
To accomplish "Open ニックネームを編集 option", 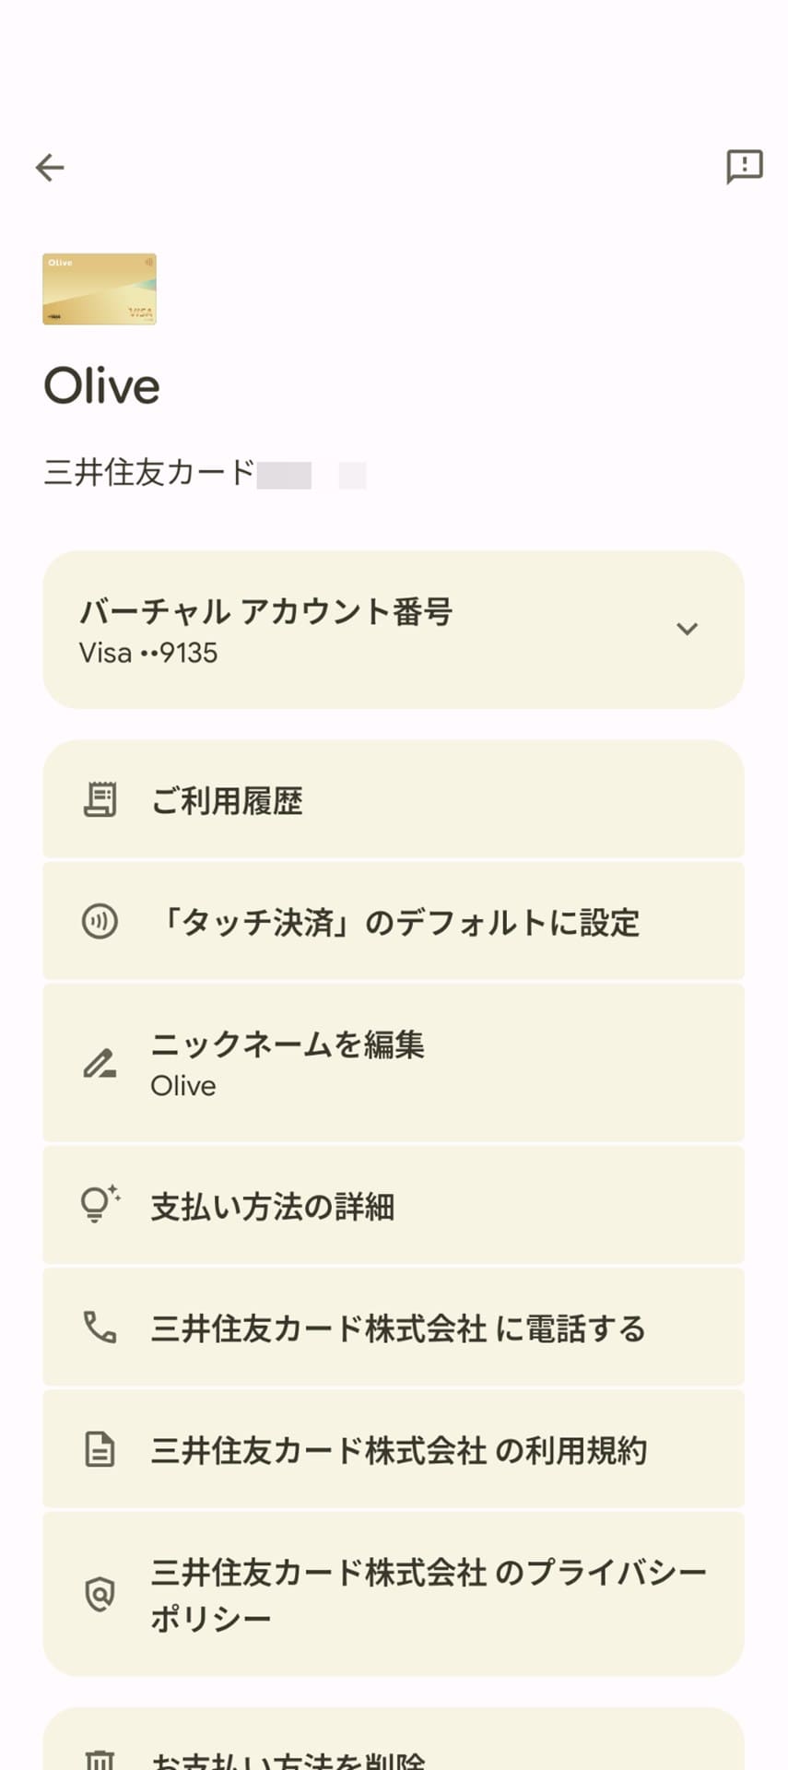I will pos(394,1063).
